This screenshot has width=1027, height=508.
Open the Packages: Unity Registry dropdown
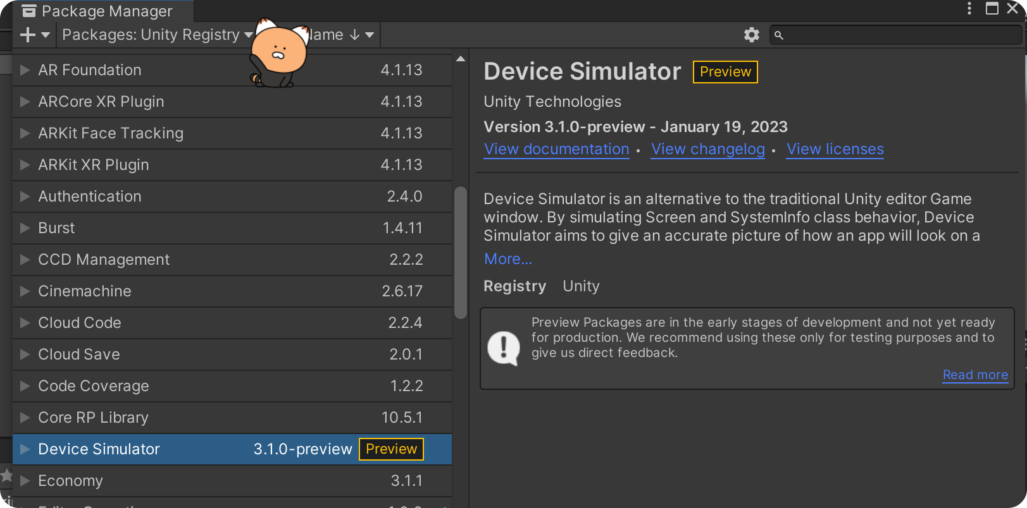[158, 35]
